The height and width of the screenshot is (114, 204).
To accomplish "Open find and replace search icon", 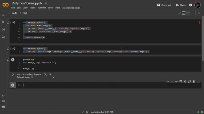I will (x=3, y=22).
